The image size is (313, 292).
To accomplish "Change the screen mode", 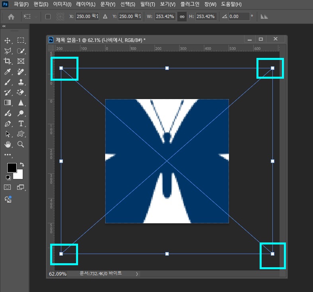I will tap(21, 187).
